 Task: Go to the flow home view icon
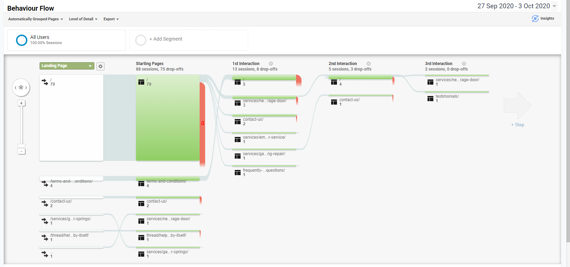[x=21, y=87]
